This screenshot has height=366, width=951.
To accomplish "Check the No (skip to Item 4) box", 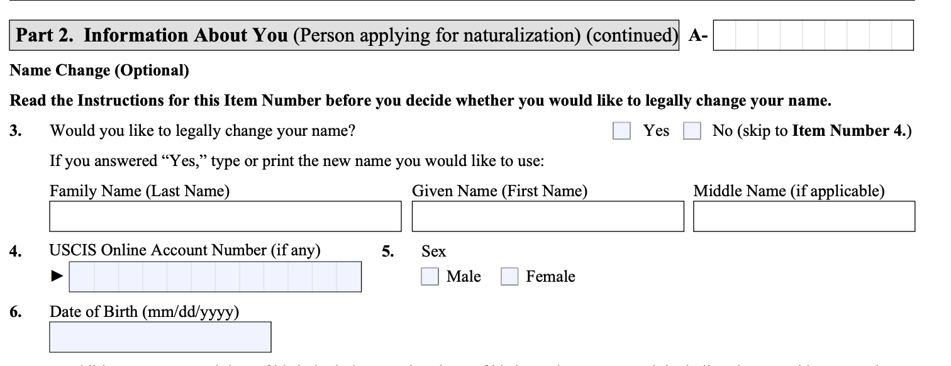I will pos(692,131).
